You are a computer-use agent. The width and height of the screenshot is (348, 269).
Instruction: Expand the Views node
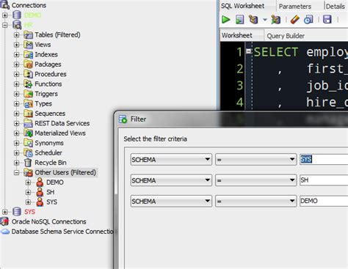(x=16, y=45)
